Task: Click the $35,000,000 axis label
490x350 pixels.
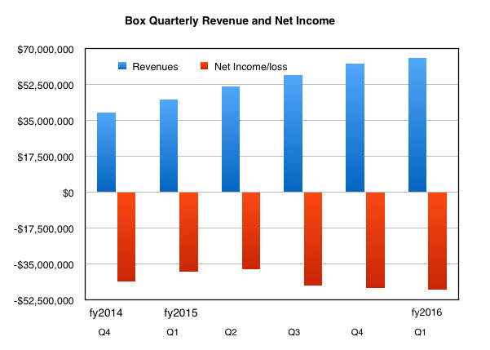Action: pos(46,122)
